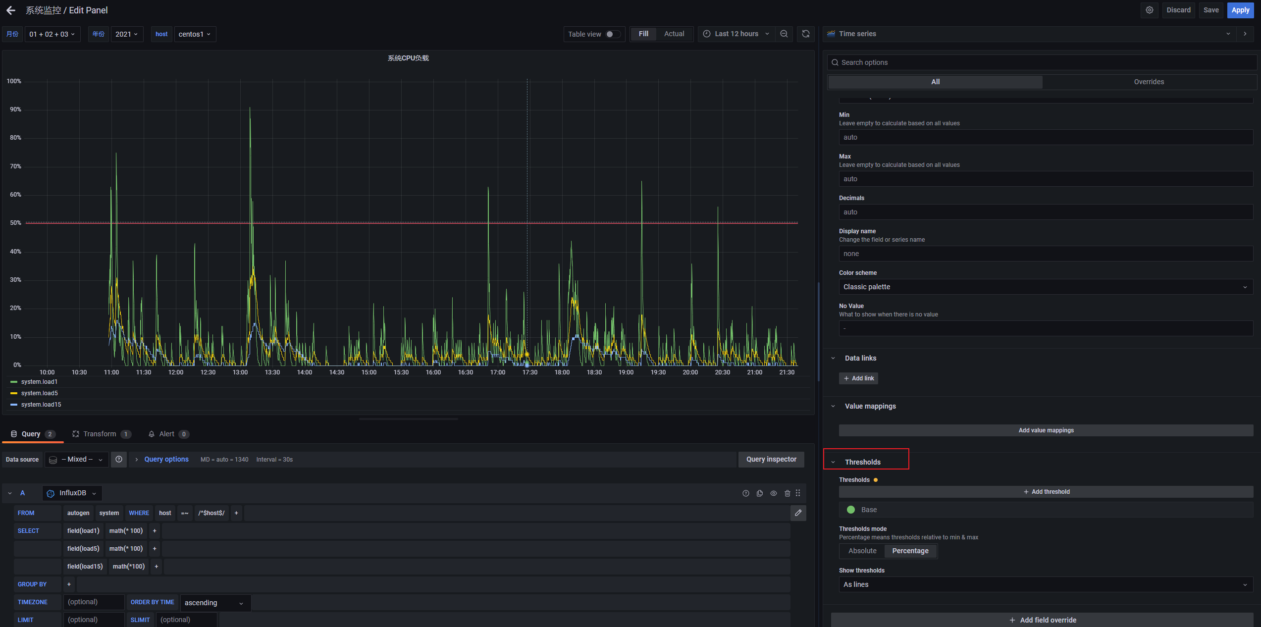Enable Table view toggle
This screenshot has height=627, width=1261.
pos(613,34)
